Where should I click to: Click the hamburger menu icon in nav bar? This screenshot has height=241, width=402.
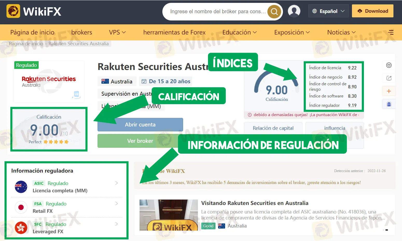tap(391, 32)
